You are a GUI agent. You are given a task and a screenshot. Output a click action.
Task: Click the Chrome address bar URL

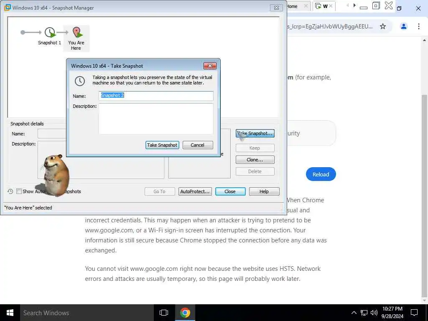330,26
